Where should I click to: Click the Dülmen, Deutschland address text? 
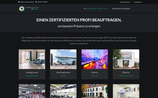pyautogui.click(x=27, y=2)
